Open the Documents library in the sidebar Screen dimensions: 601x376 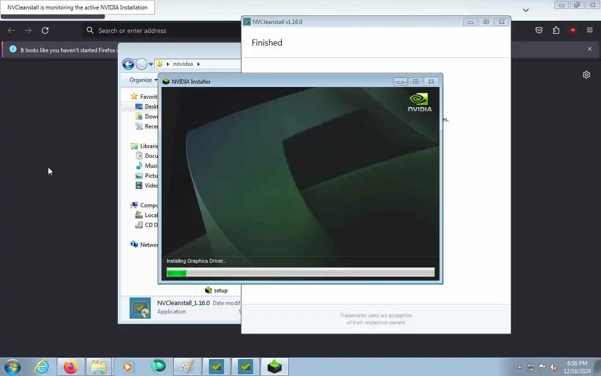(x=146, y=156)
